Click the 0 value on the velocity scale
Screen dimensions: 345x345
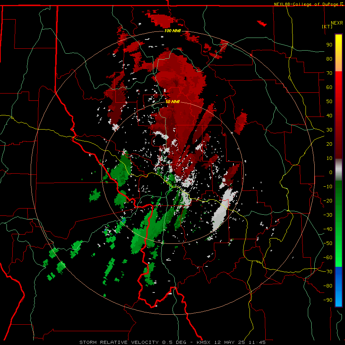(x=331, y=172)
